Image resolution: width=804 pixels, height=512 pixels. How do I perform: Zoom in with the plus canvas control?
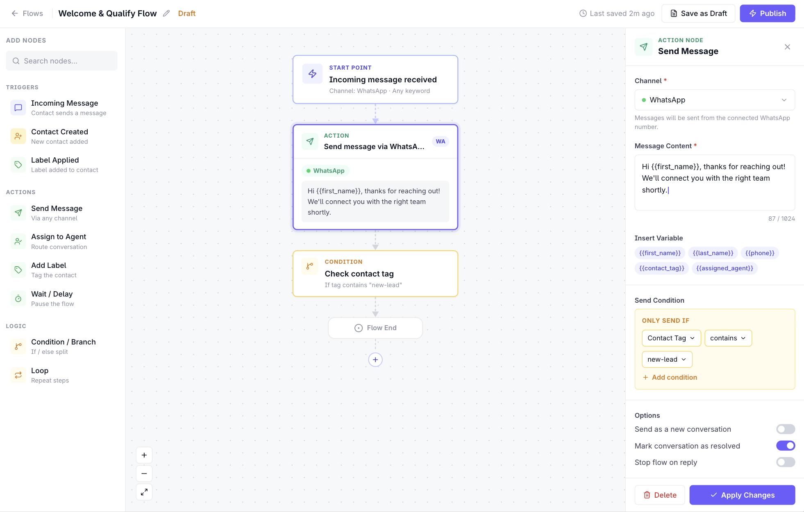coord(144,455)
